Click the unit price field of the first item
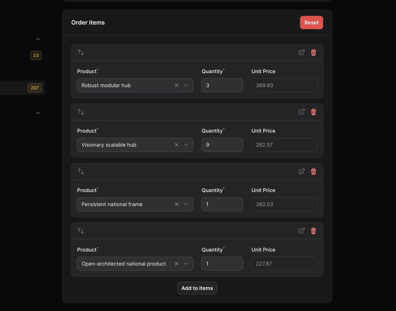This screenshot has width=396, height=311. [x=284, y=85]
